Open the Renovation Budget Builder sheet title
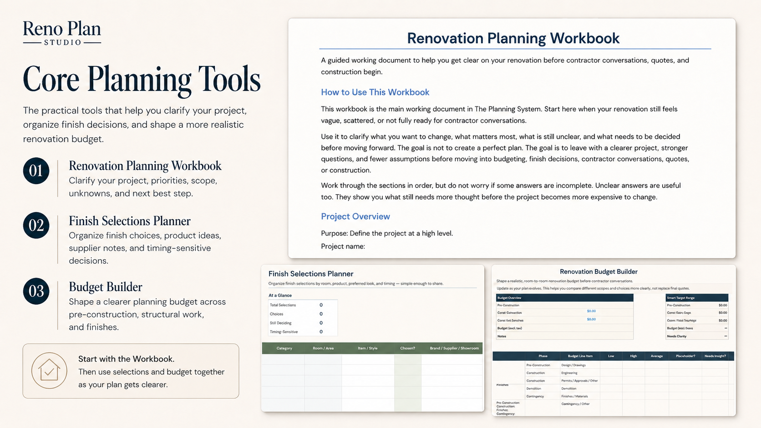 pyautogui.click(x=598, y=272)
